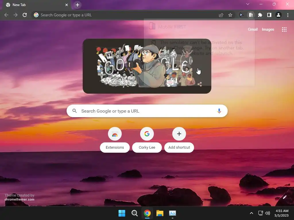Image resolution: width=294 pixels, height=220 pixels.
Task: Open the Corky Lee shortcut
Action: (147, 140)
